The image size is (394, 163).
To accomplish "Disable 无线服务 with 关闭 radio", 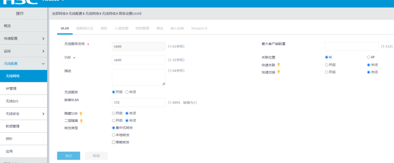I will point(127,92).
